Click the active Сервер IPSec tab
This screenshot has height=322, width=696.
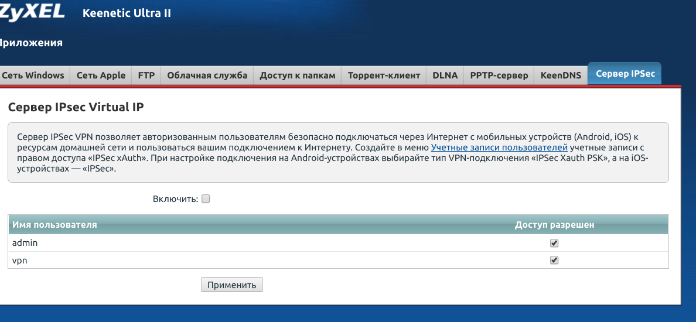625,74
